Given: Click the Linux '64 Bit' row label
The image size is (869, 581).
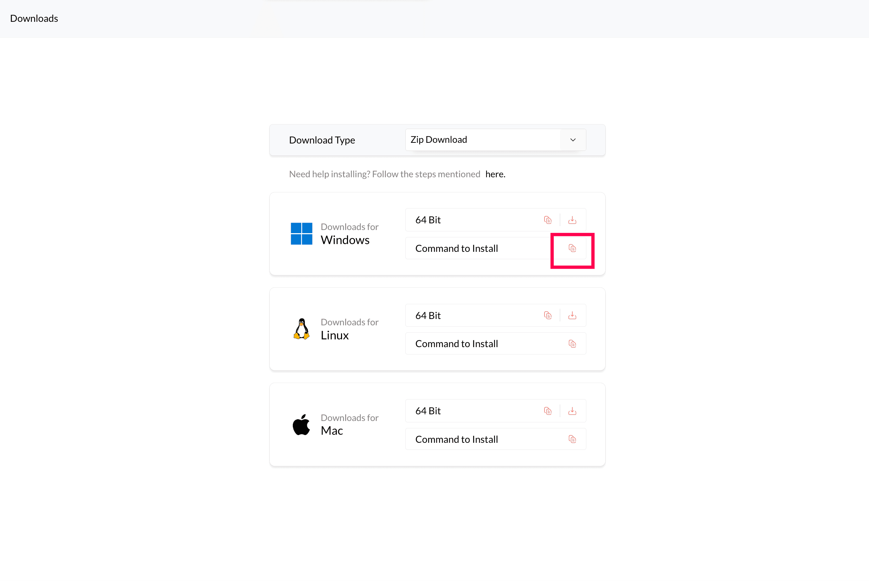Looking at the screenshot, I should [x=428, y=315].
